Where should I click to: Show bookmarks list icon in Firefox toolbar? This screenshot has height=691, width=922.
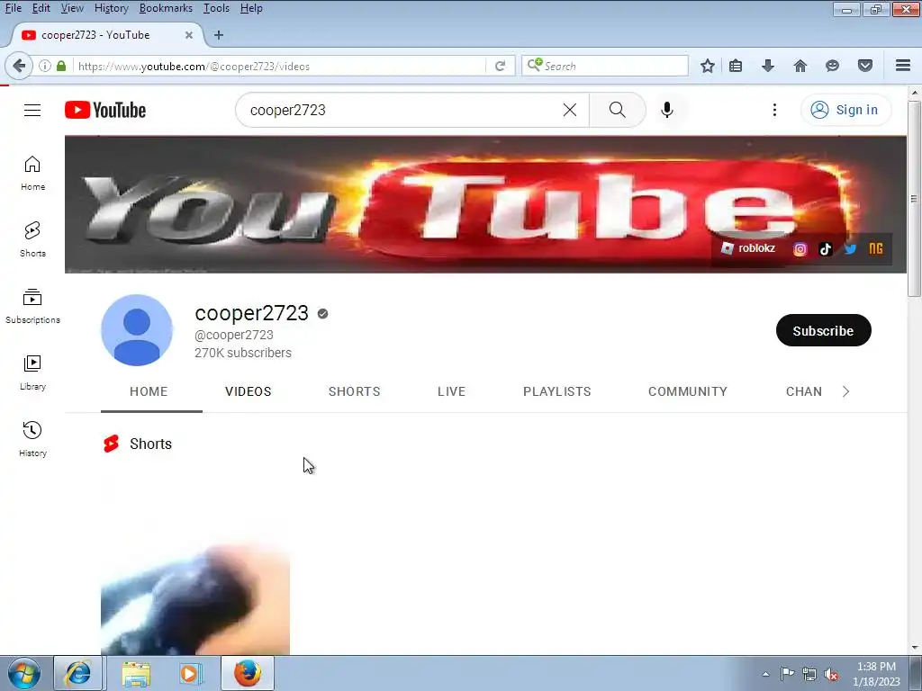[736, 66]
